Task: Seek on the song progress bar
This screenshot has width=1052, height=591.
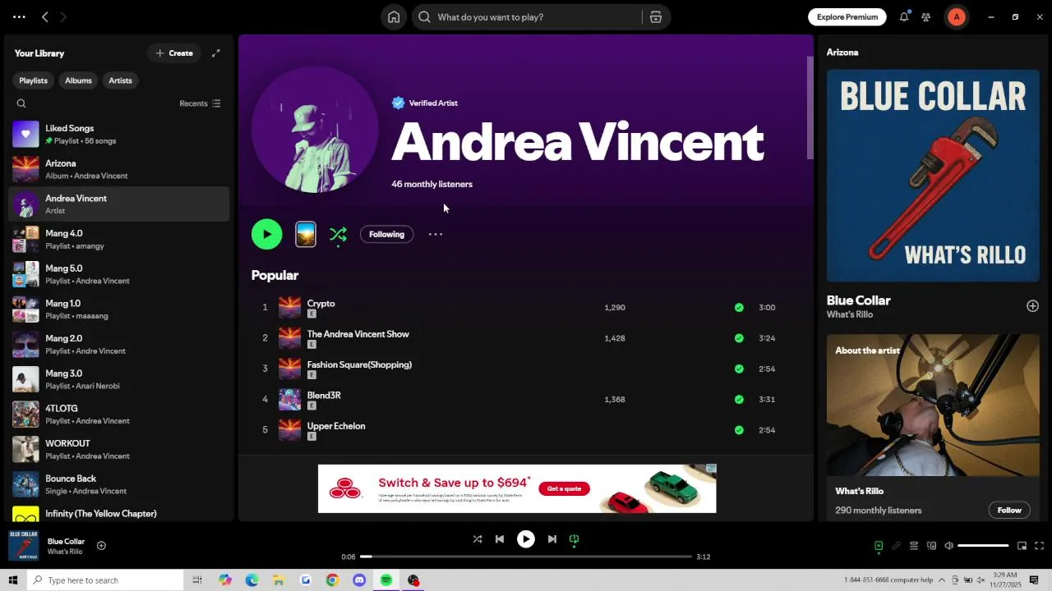Action: [x=526, y=557]
